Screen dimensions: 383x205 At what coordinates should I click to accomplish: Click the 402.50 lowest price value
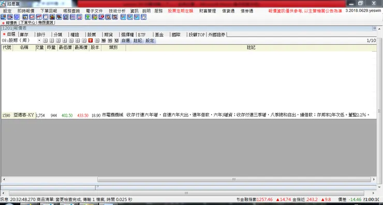point(67,115)
